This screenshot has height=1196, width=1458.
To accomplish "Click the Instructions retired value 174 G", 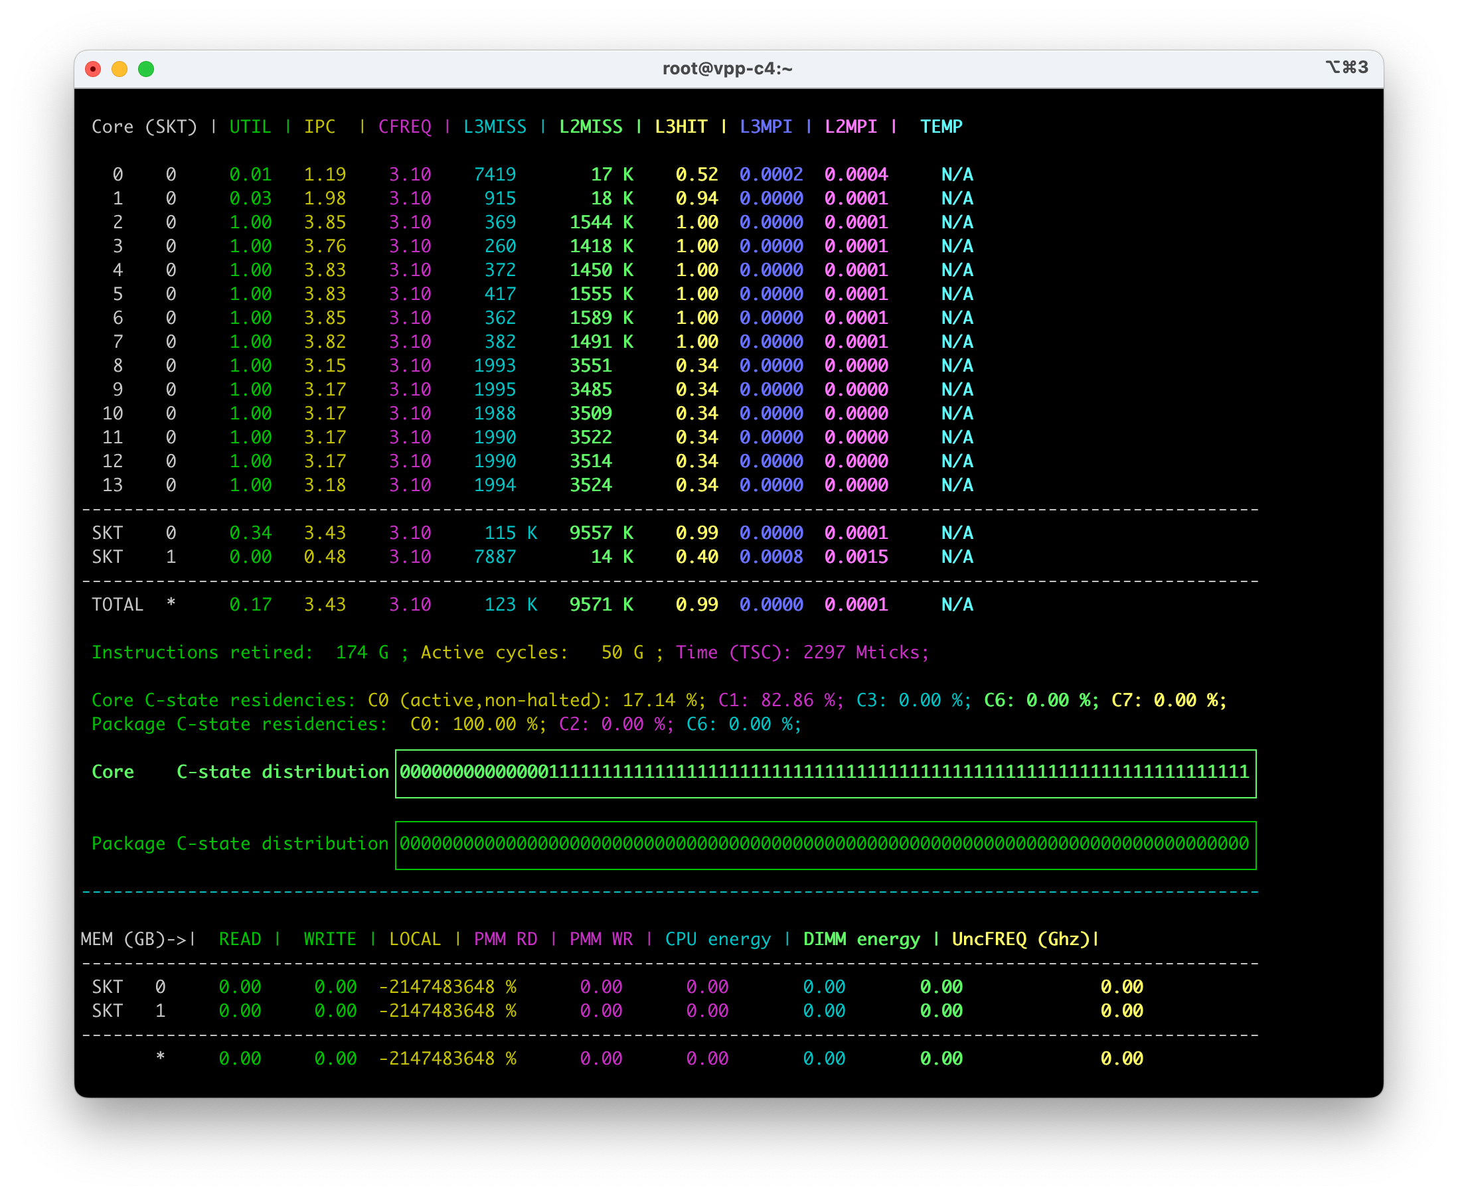I will (x=362, y=652).
